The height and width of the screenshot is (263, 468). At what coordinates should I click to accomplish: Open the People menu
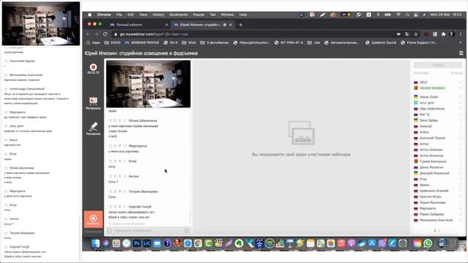click(198, 15)
